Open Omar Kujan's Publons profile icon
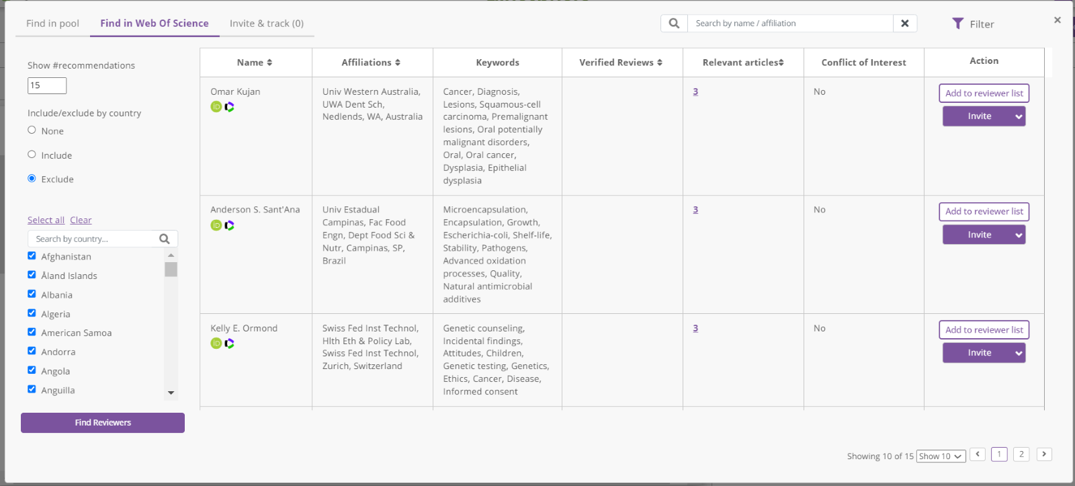The height and width of the screenshot is (486, 1075). pyautogui.click(x=229, y=107)
